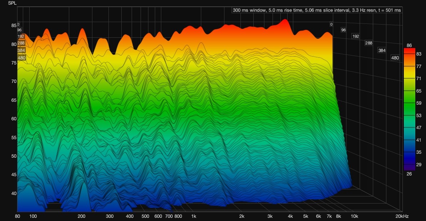Click the 600 Hz frequency axis label
The image size is (426, 221).
[x=158, y=216]
